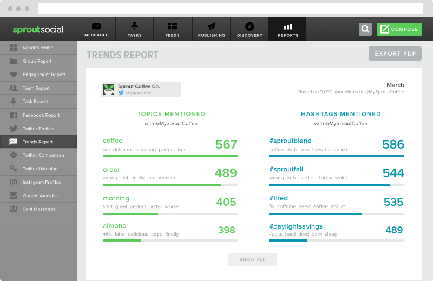The width and height of the screenshot is (433, 281).
Task: Click the Twitter Profiles bird icon
Action: coord(13,129)
